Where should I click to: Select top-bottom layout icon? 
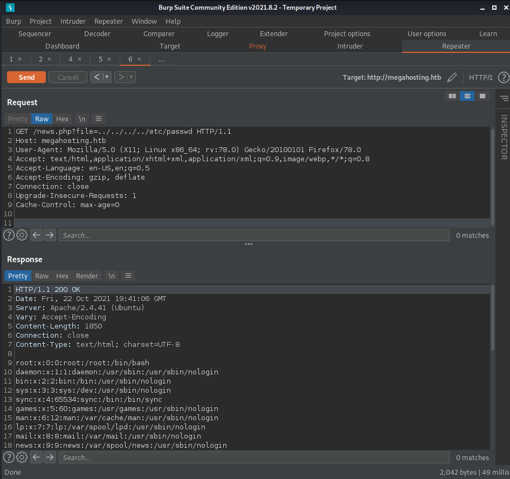click(x=467, y=96)
